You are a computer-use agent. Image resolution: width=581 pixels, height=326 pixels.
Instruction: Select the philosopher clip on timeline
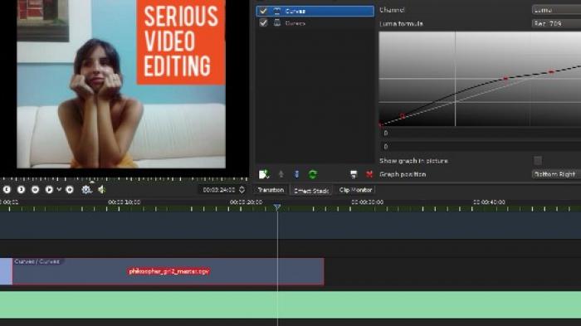pos(168,271)
